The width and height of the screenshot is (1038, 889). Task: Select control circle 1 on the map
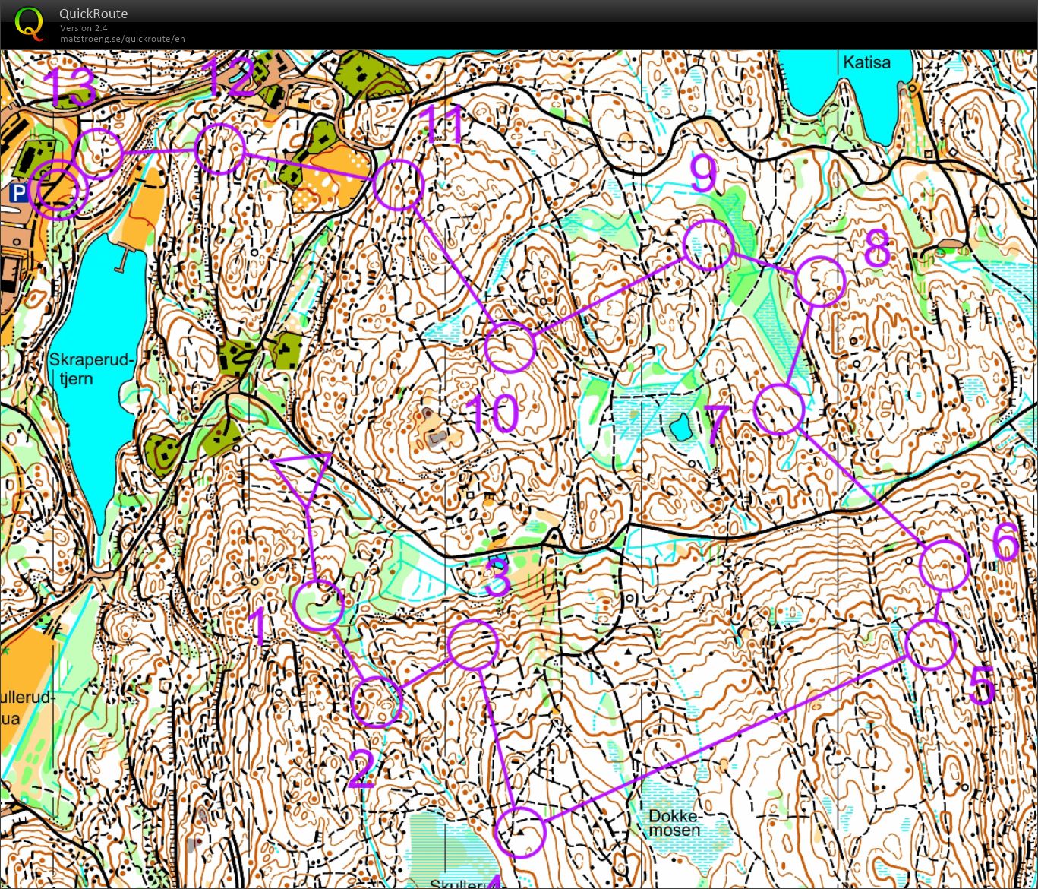[319, 605]
